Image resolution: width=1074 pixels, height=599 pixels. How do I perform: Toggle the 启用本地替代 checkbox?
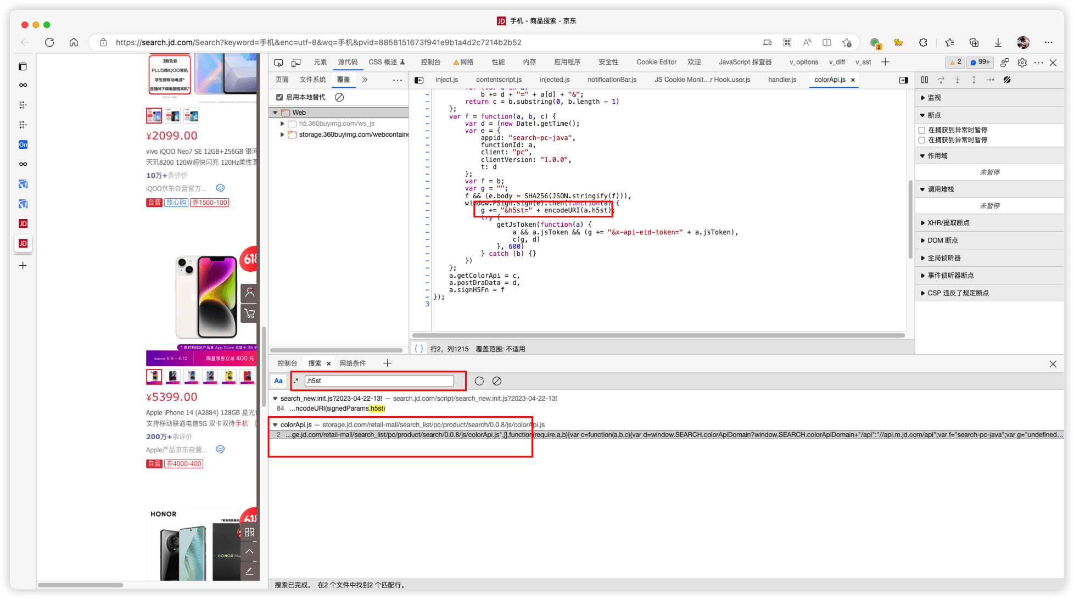(279, 97)
